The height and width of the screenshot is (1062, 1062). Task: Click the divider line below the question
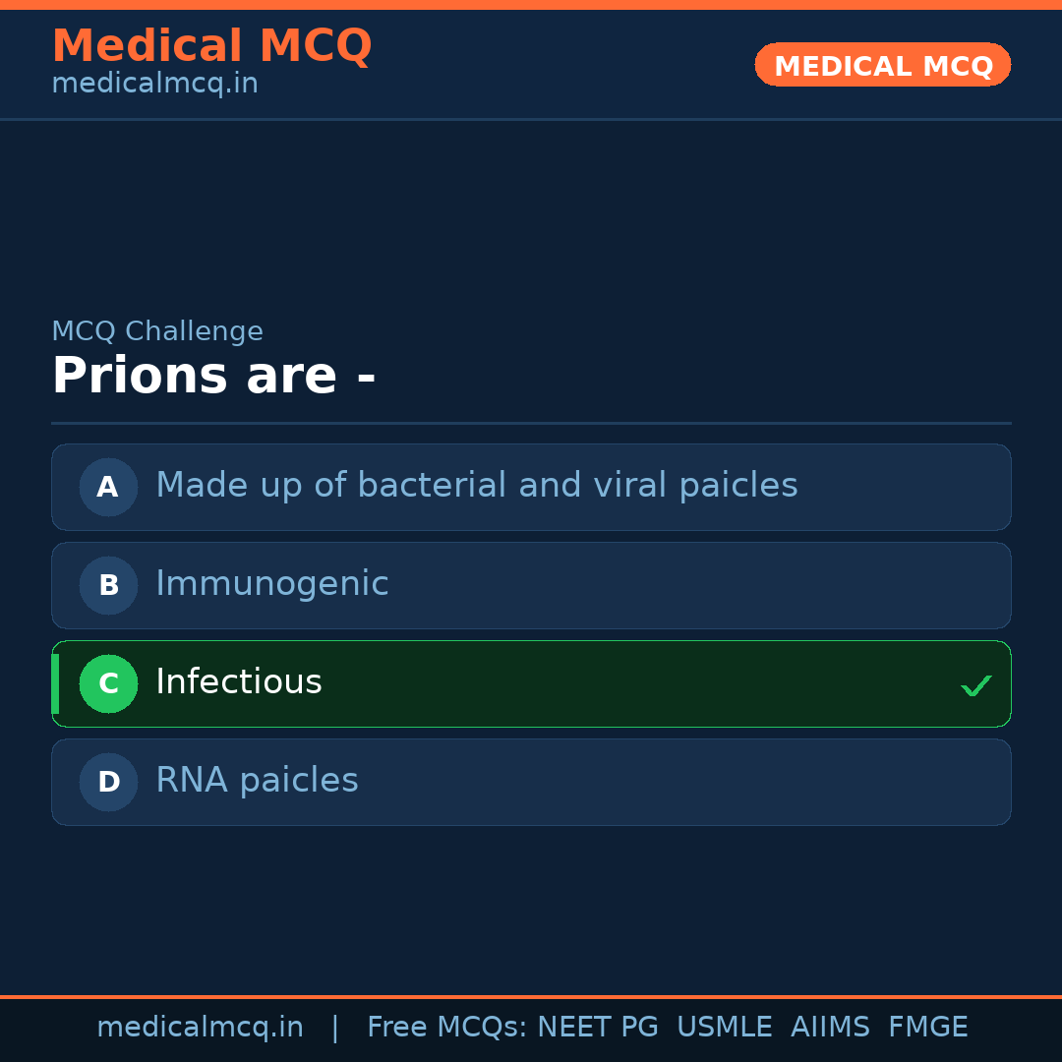531,424
